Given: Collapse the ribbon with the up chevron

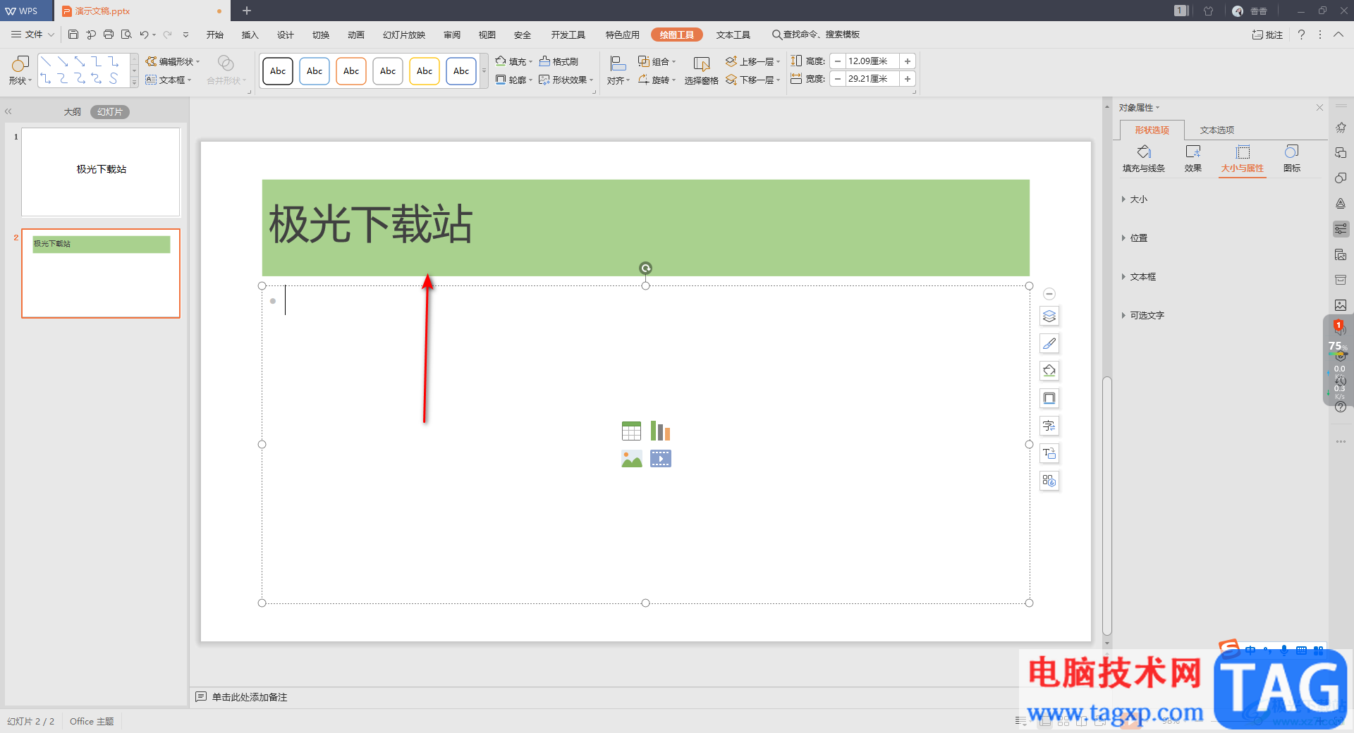Looking at the screenshot, I should 1338,35.
